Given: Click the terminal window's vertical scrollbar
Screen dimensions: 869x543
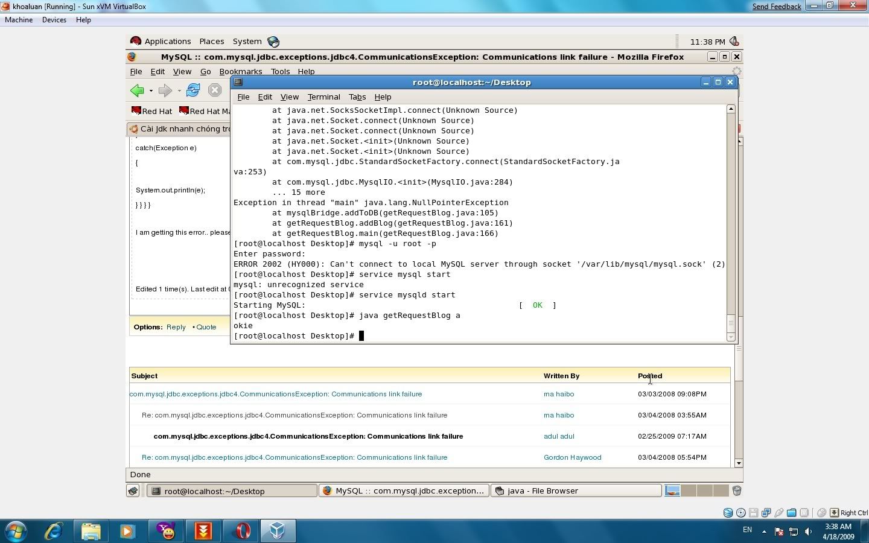Looking at the screenshot, I should pos(731,211).
